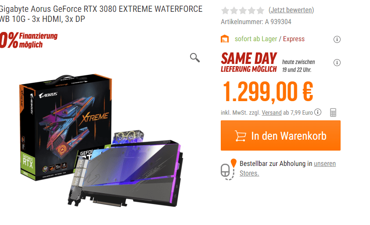Image resolution: width=370 pixels, height=225 pixels.
Task: Click the sofort ab Lager availability text
Action: pyautogui.click(x=256, y=39)
